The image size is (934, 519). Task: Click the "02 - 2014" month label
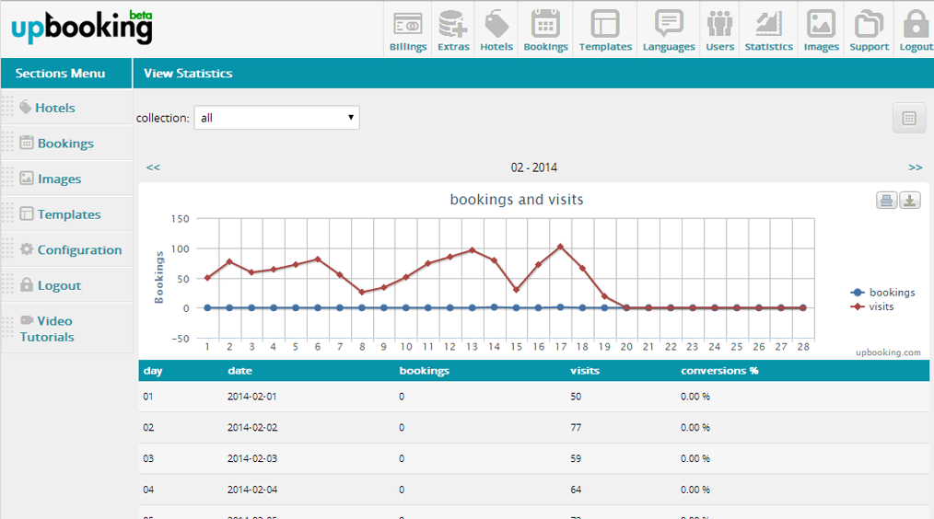point(533,167)
